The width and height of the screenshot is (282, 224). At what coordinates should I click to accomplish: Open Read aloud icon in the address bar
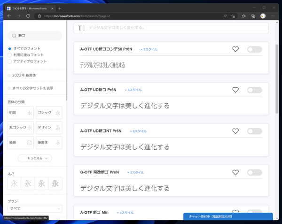[x=225, y=16]
